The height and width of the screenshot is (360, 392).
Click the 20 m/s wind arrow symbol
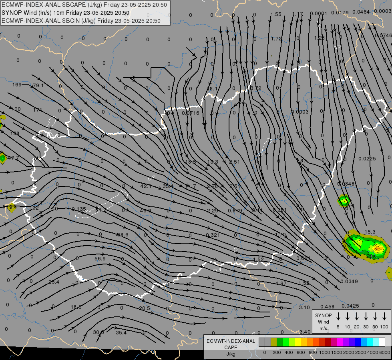357,316
